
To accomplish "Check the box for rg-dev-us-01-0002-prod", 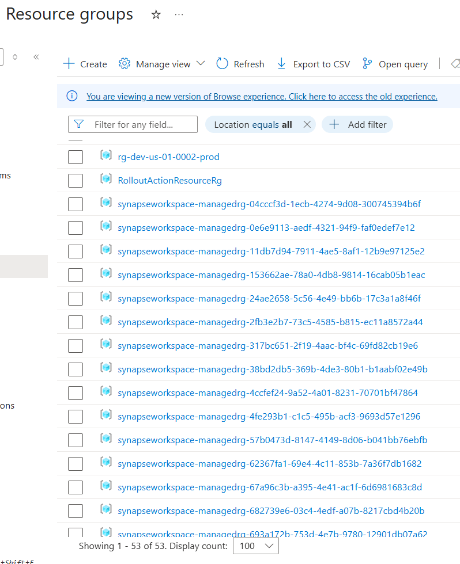I will [x=76, y=157].
